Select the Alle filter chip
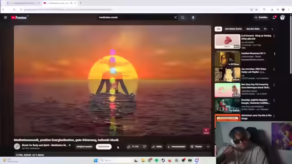This screenshot has width=292, height=164. click(218, 29)
